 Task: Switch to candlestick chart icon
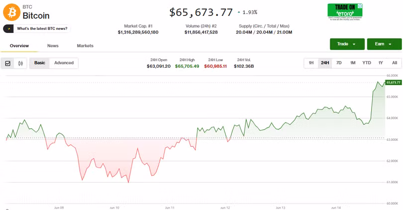coord(20,63)
